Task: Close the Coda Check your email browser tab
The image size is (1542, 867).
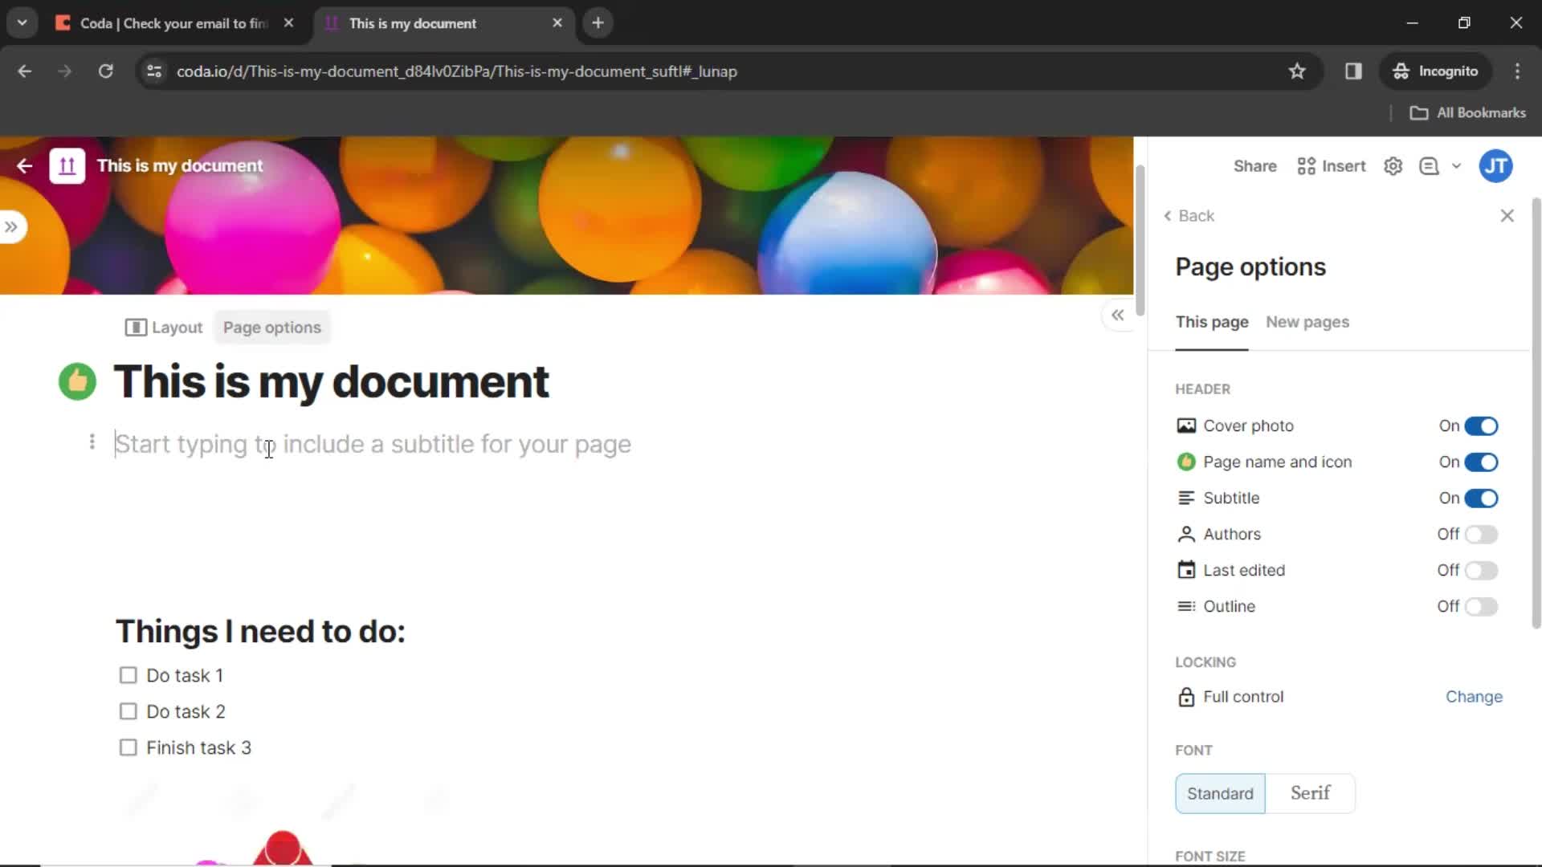Action: [288, 23]
